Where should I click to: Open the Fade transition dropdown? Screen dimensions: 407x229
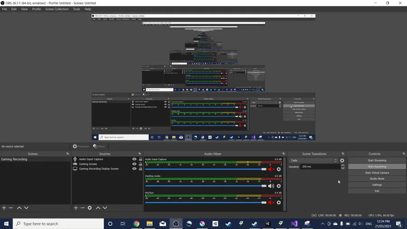(x=313, y=161)
